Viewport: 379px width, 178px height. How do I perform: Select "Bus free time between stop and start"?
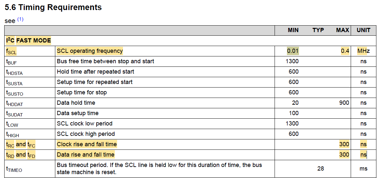click(x=105, y=61)
